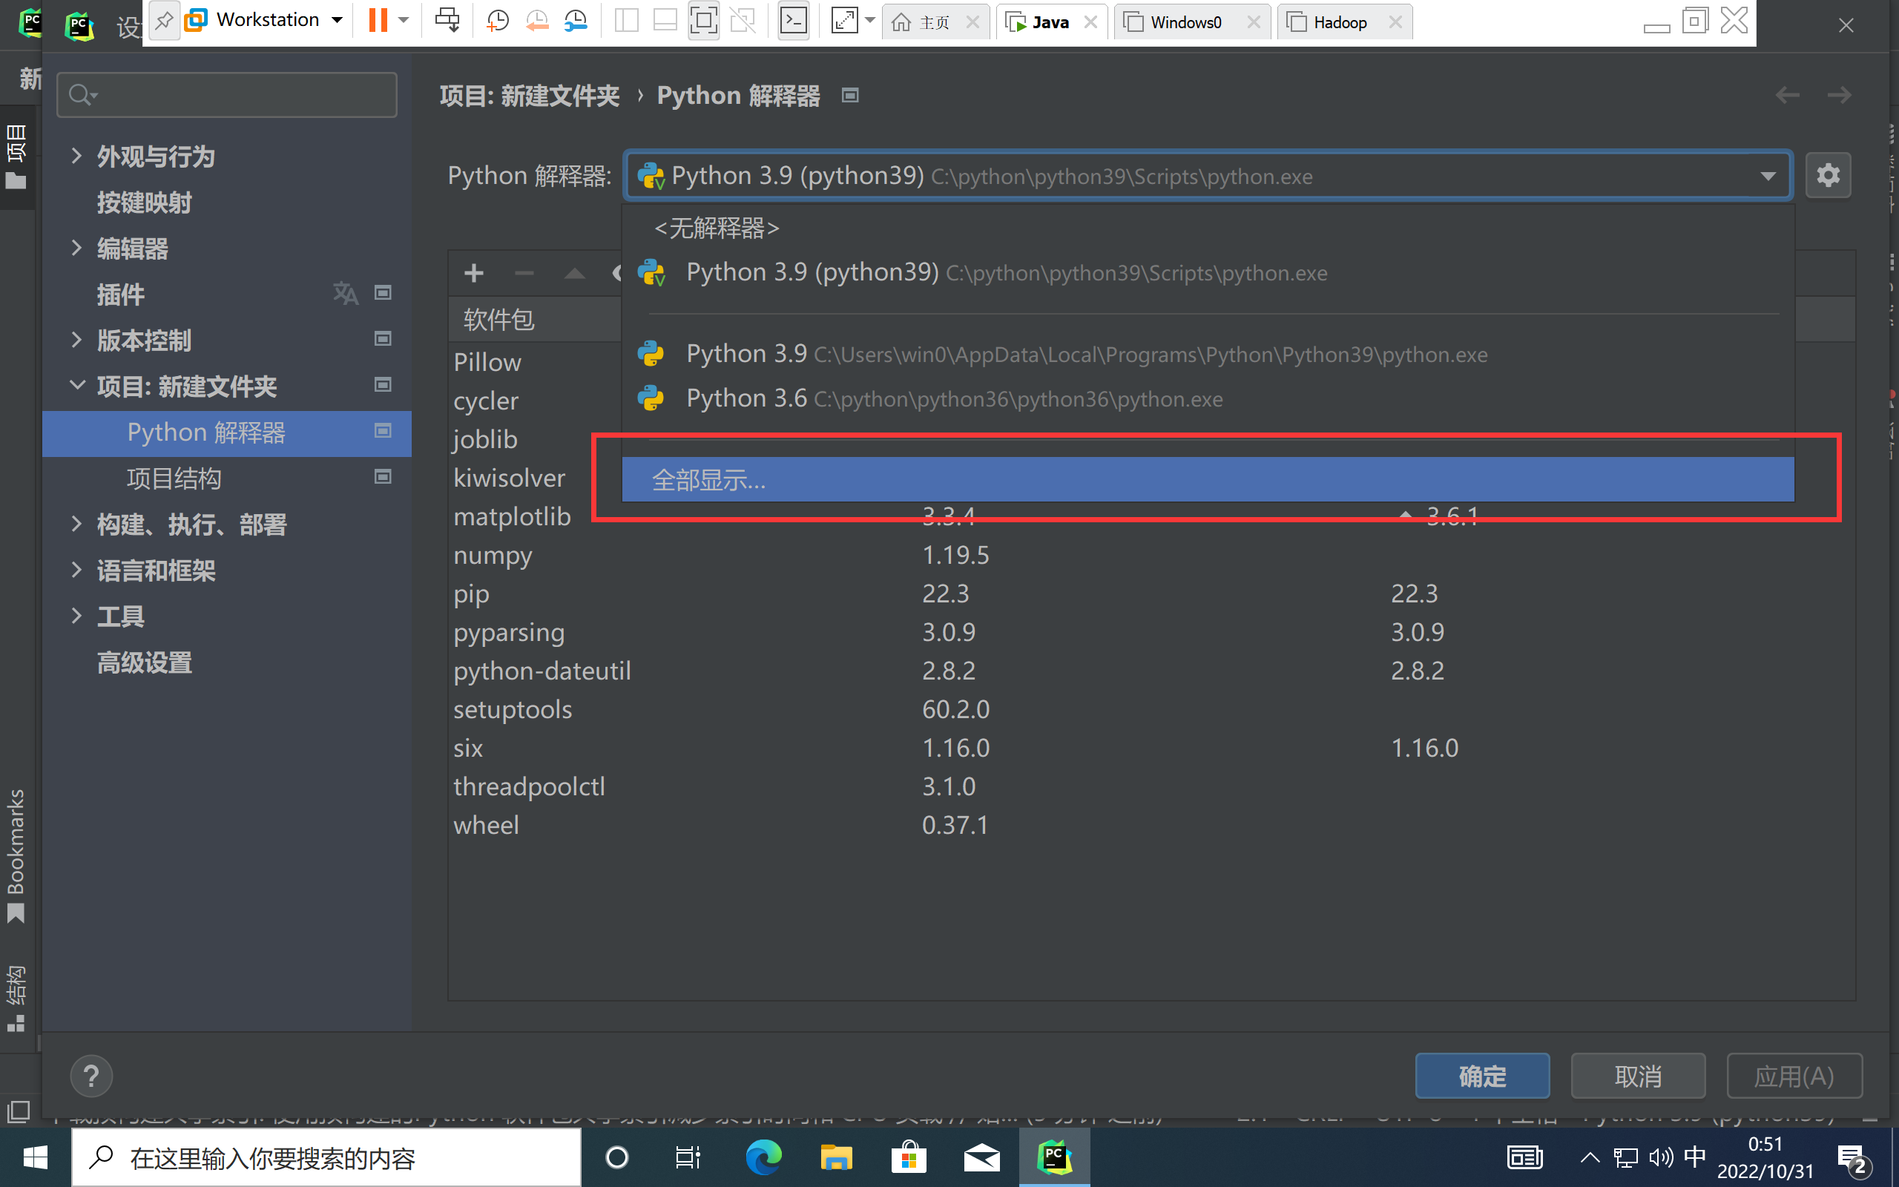The height and width of the screenshot is (1187, 1899).
Task: Click the add package plus icon
Action: [473, 273]
